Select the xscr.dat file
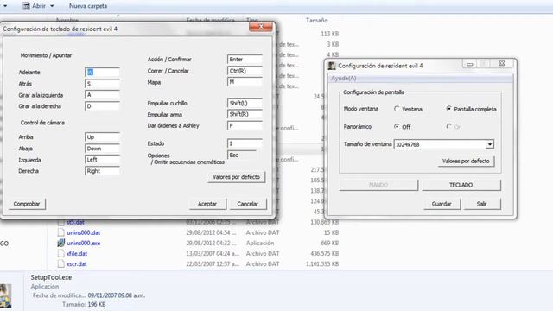The height and width of the screenshot is (311, 553). tap(77, 263)
